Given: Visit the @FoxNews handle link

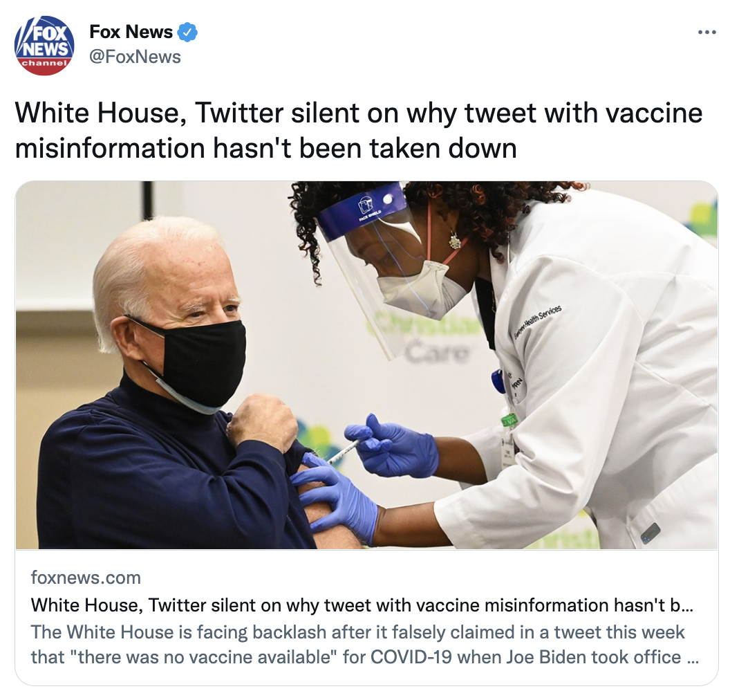Looking at the screenshot, I should click(135, 57).
